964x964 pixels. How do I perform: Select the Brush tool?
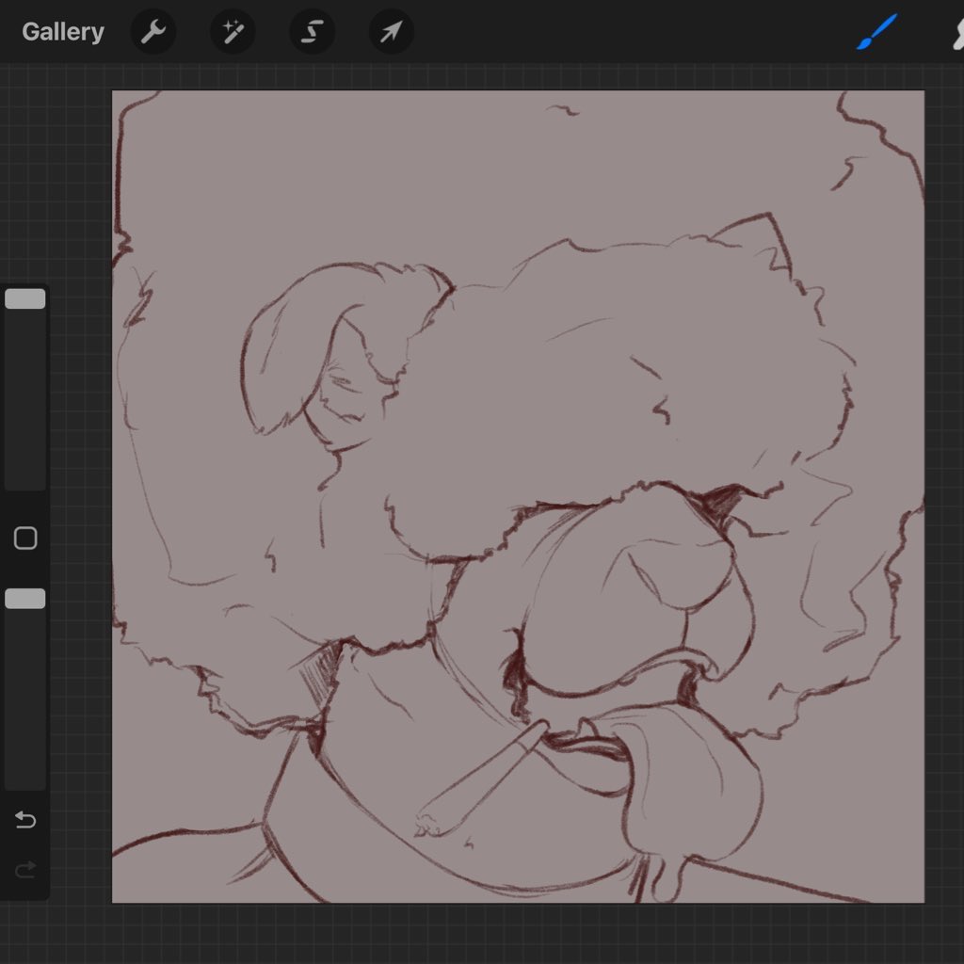tap(876, 32)
